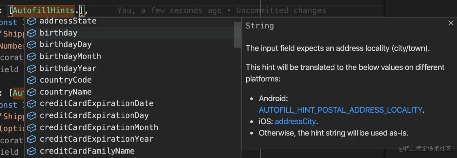
Task: Click the AutofillHints text in the editor
Action: 44,10
